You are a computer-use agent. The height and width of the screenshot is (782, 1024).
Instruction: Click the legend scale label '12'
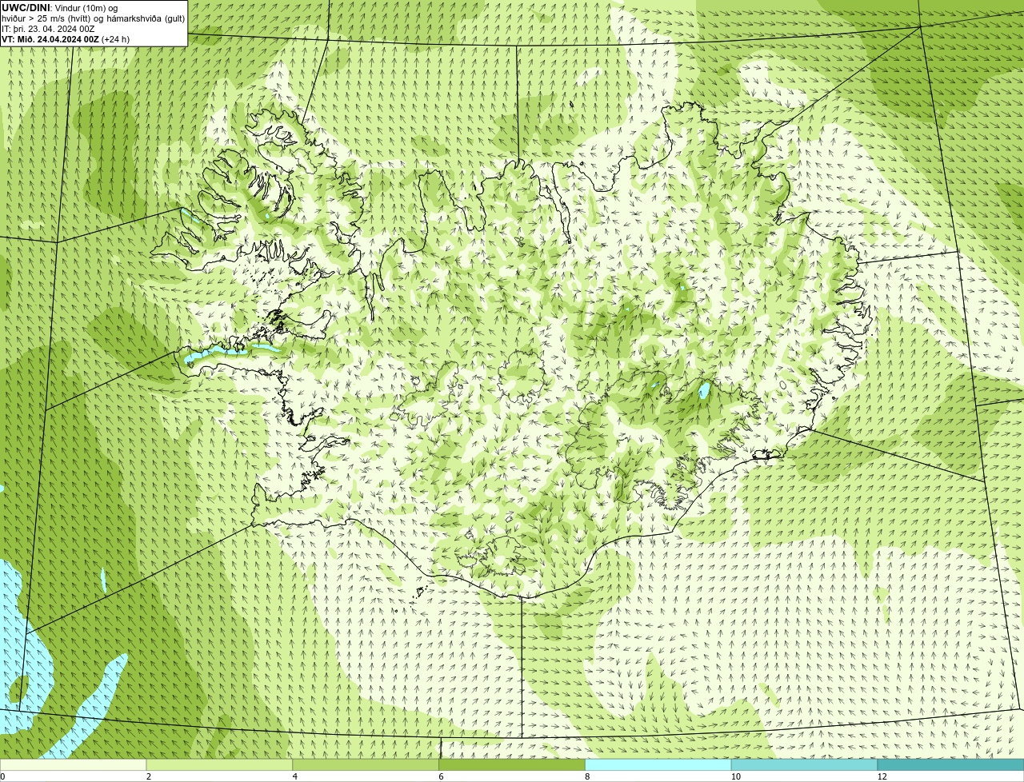pyautogui.click(x=882, y=776)
